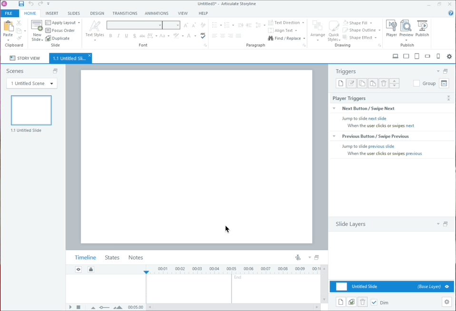Open the States tab
Image resolution: width=456 pixels, height=311 pixels.
112,257
